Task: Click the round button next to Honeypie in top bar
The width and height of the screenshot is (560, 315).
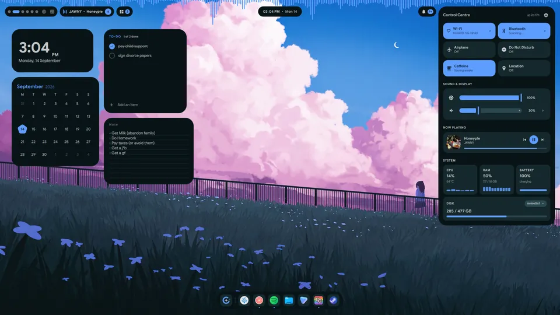Action: click(x=108, y=12)
